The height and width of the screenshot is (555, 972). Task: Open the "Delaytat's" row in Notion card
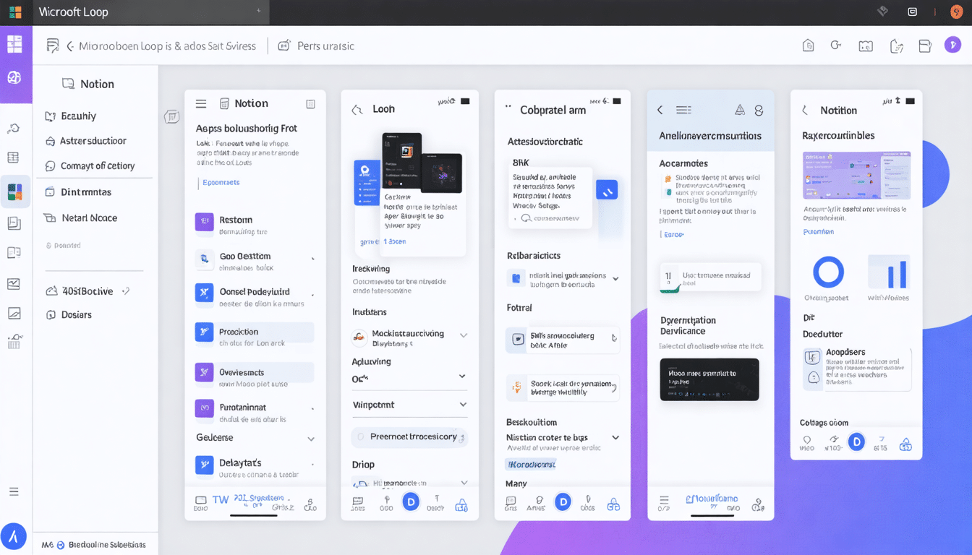pyautogui.click(x=255, y=467)
